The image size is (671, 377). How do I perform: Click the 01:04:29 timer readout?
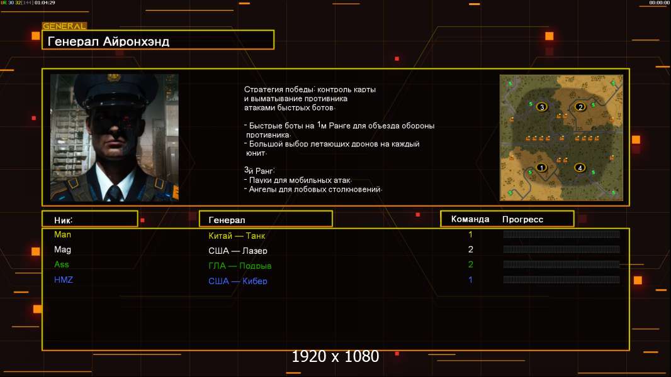(45, 3)
